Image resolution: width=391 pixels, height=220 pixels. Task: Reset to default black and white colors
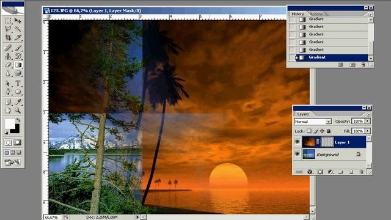click(x=6, y=133)
